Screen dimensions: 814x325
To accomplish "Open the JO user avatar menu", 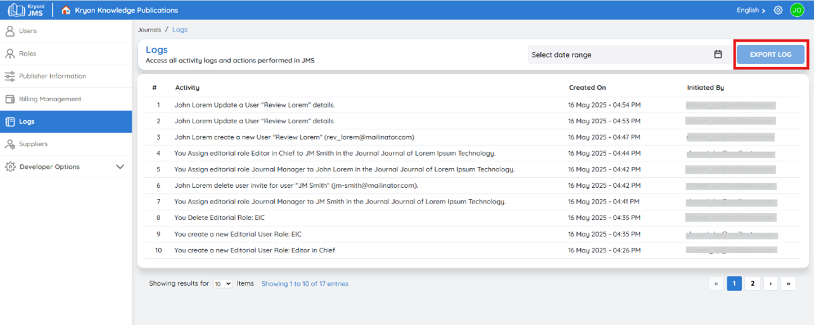I will pyautogui.click(x=797, y=10).
